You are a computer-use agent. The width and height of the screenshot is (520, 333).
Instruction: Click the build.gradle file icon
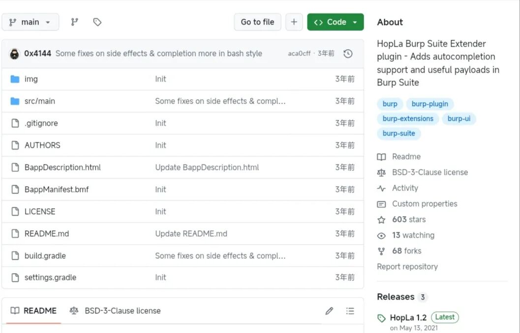point(15,255)
